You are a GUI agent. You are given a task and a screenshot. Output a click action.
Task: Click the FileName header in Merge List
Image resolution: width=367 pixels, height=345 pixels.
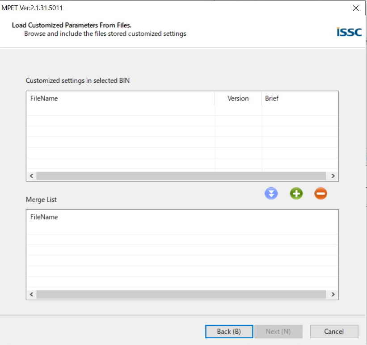tap(182, 217)
